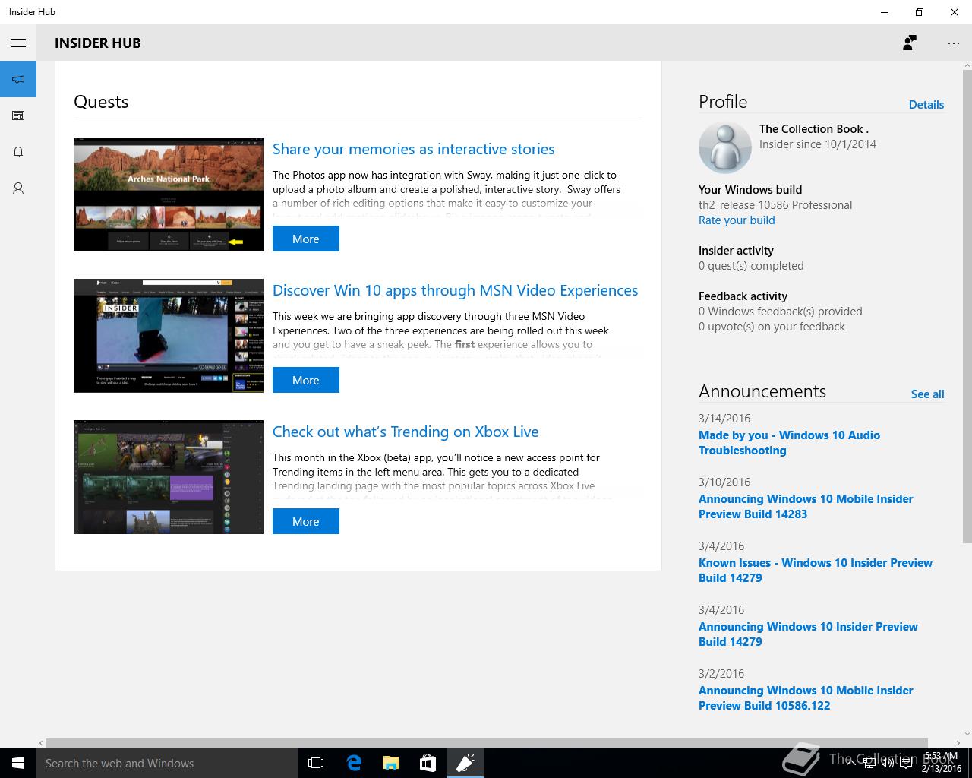
Task: Click the 'Rate your build' link
Action: [x=737, y=220]
